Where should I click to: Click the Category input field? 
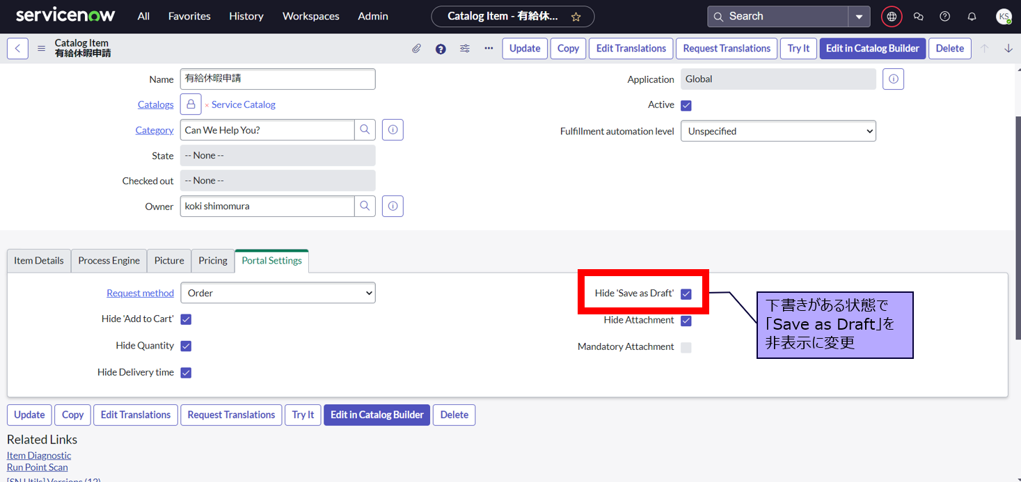[267, 130]
